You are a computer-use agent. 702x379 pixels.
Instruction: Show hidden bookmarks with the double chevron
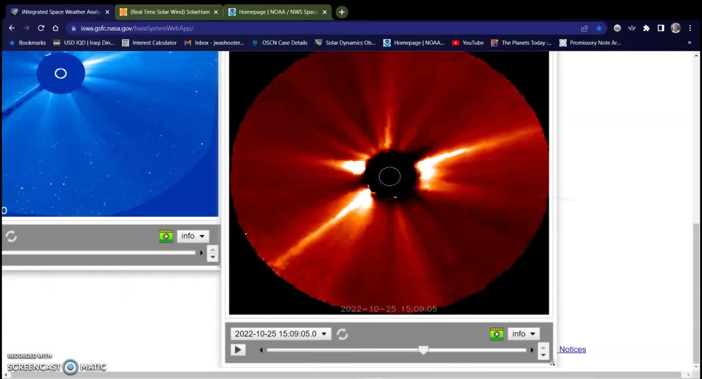click(x=689, y=43)
